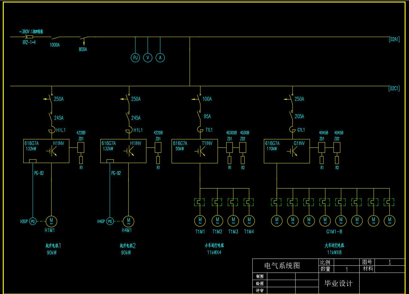Image resolution: width=409 pixels, height=294 pixels.
Task: Select the T1INV 55kW inverter block
Action: [195, 151]
